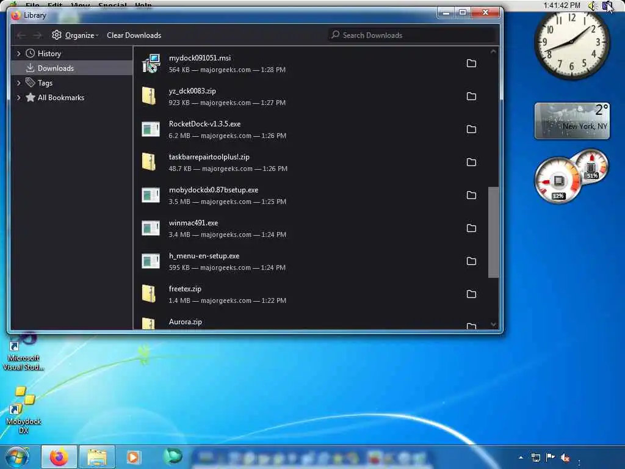This screenshot has width=625, height=469.
Task: Select the Aurora.zip file name
Action: (186, 322)
